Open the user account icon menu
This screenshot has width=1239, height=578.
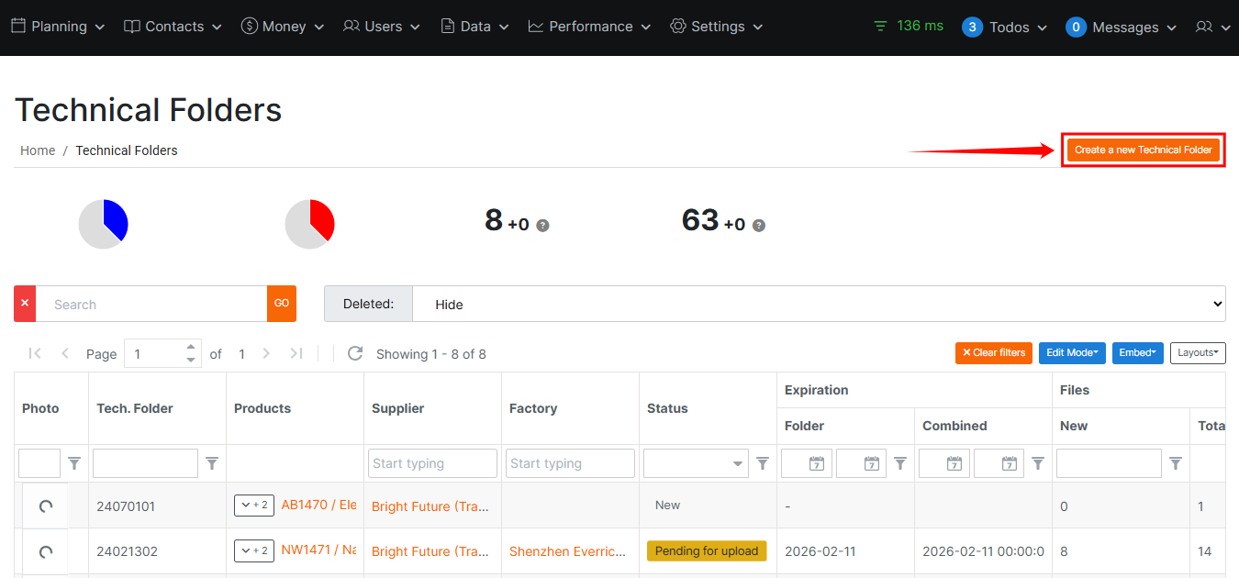click(1211, 28)
